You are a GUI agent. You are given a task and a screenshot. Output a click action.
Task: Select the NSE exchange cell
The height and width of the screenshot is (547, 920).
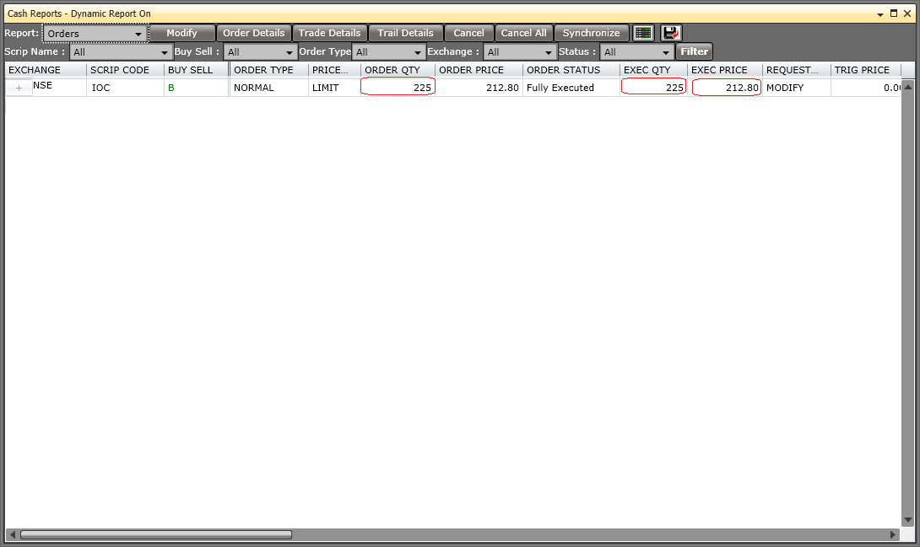[59, 88]
